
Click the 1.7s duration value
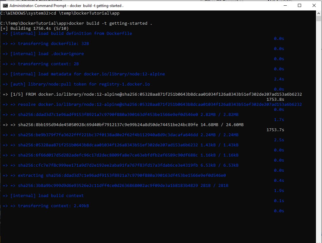(x=279, y=120)
